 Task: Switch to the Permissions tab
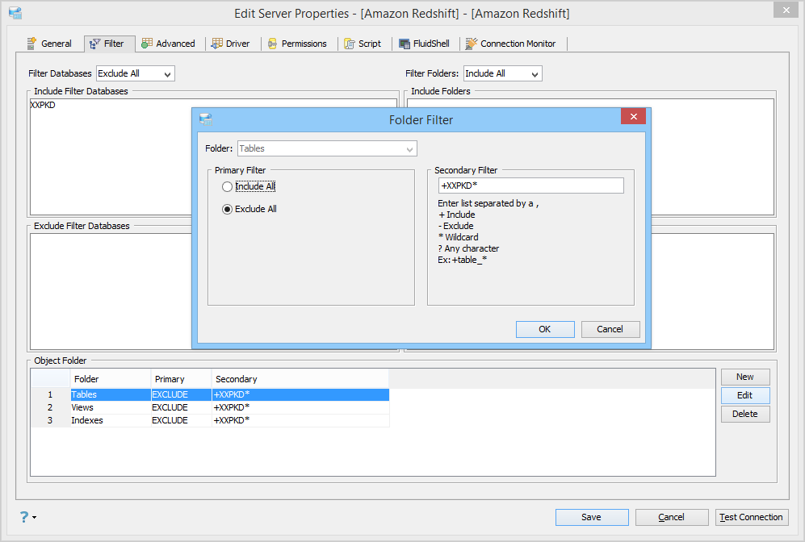pyautogui.click(x=297, y=44)
